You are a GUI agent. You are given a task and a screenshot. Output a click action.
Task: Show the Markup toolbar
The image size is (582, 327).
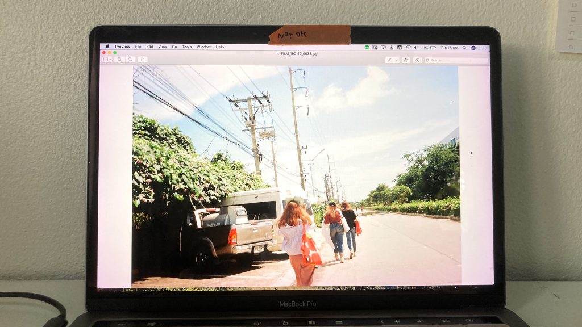click(417, 60)
